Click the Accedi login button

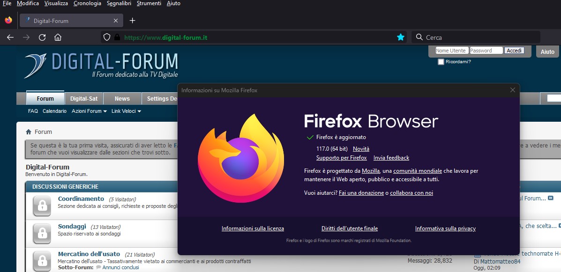pos(514,51)
